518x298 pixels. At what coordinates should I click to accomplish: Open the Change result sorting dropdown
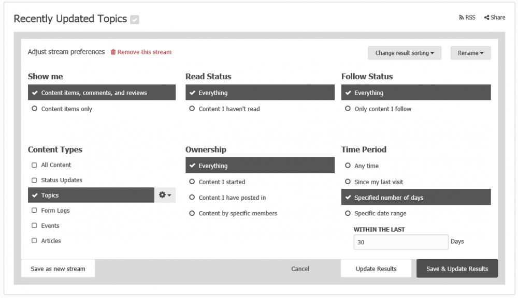coord(405,53)
